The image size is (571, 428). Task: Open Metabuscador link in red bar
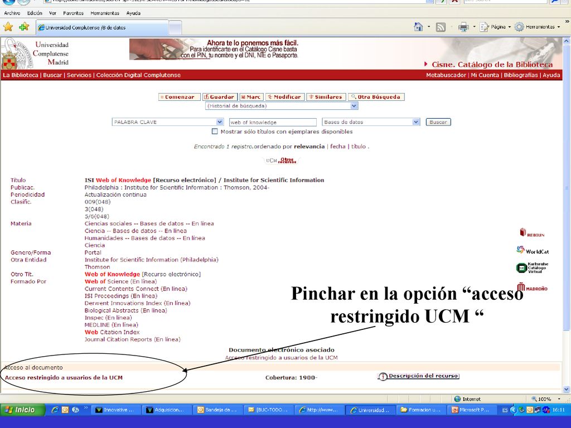(446, 75)
